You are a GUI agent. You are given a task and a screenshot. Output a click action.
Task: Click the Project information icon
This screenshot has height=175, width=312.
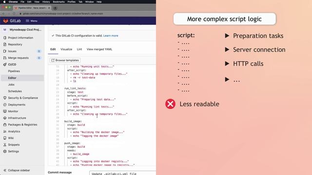(5, 38)
